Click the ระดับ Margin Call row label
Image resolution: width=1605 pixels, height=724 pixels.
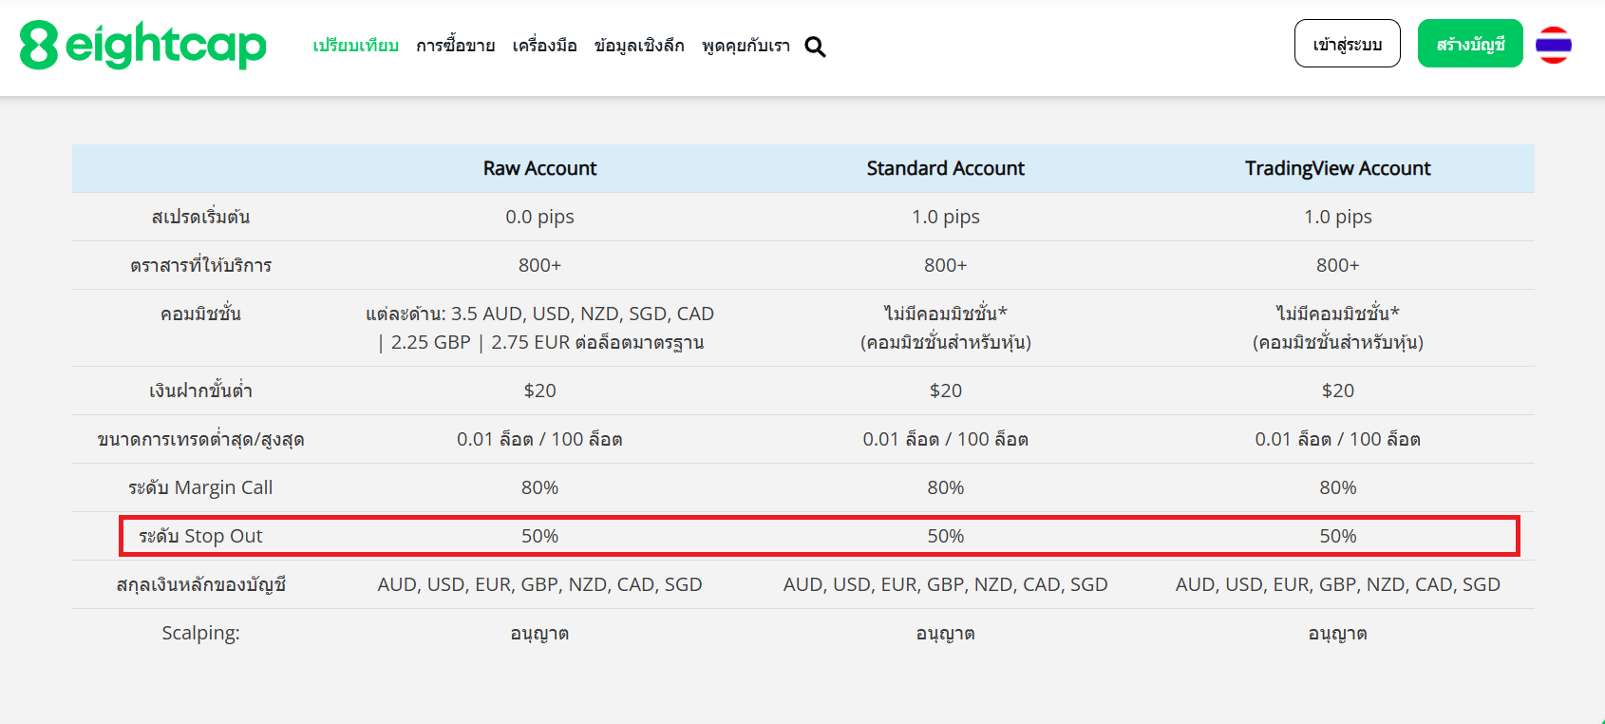[x=200, y=487]
